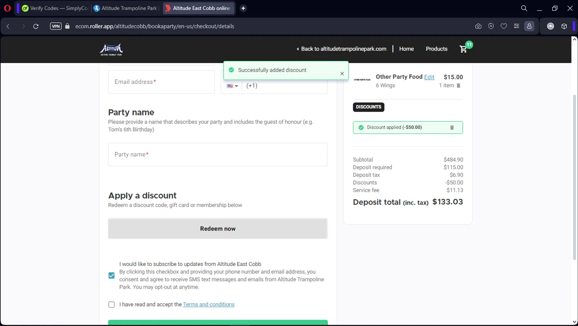
Task: Select the Altitude East Cobb online tab
Action: coord(198,8)
